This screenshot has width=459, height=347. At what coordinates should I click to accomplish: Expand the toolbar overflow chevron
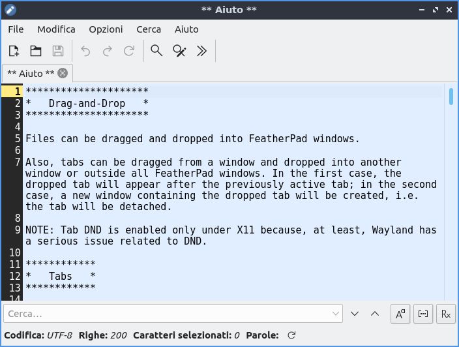click(201, 51)
